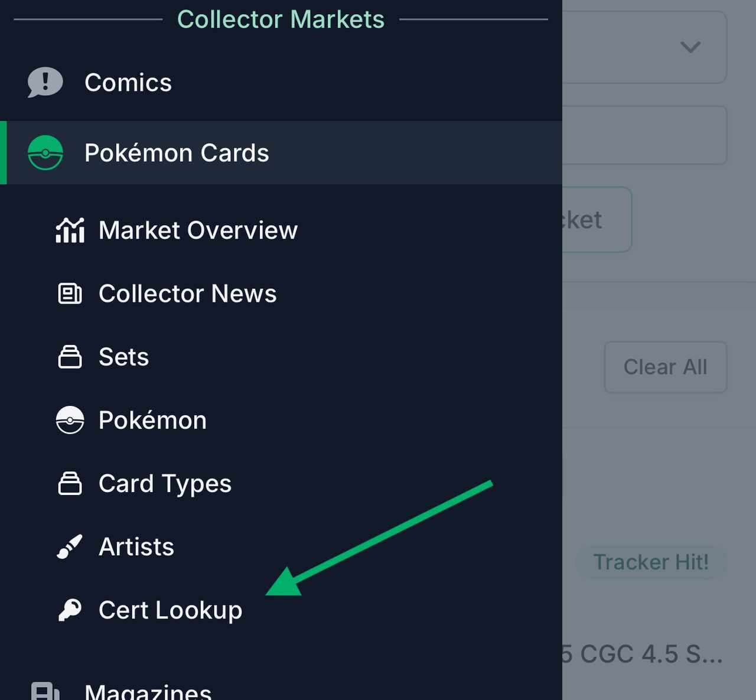Select Pokémon Cards in sidebar

click(x=177, y=153)
